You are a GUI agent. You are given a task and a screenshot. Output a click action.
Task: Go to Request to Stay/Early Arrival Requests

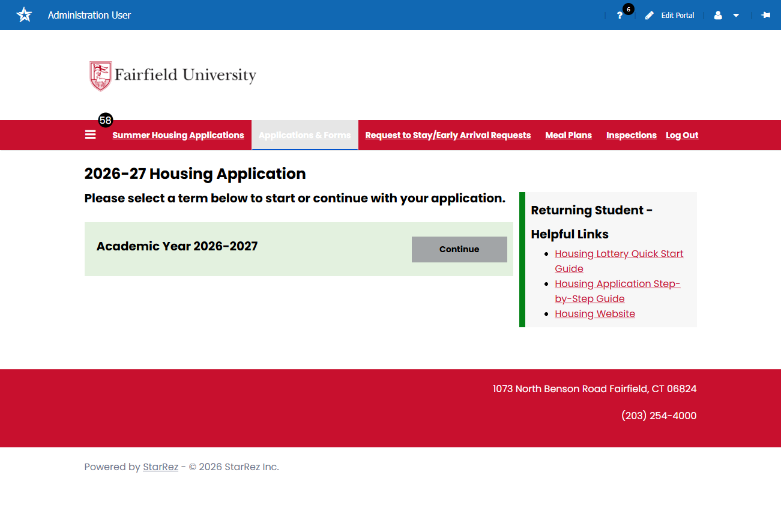click(448, 135)
